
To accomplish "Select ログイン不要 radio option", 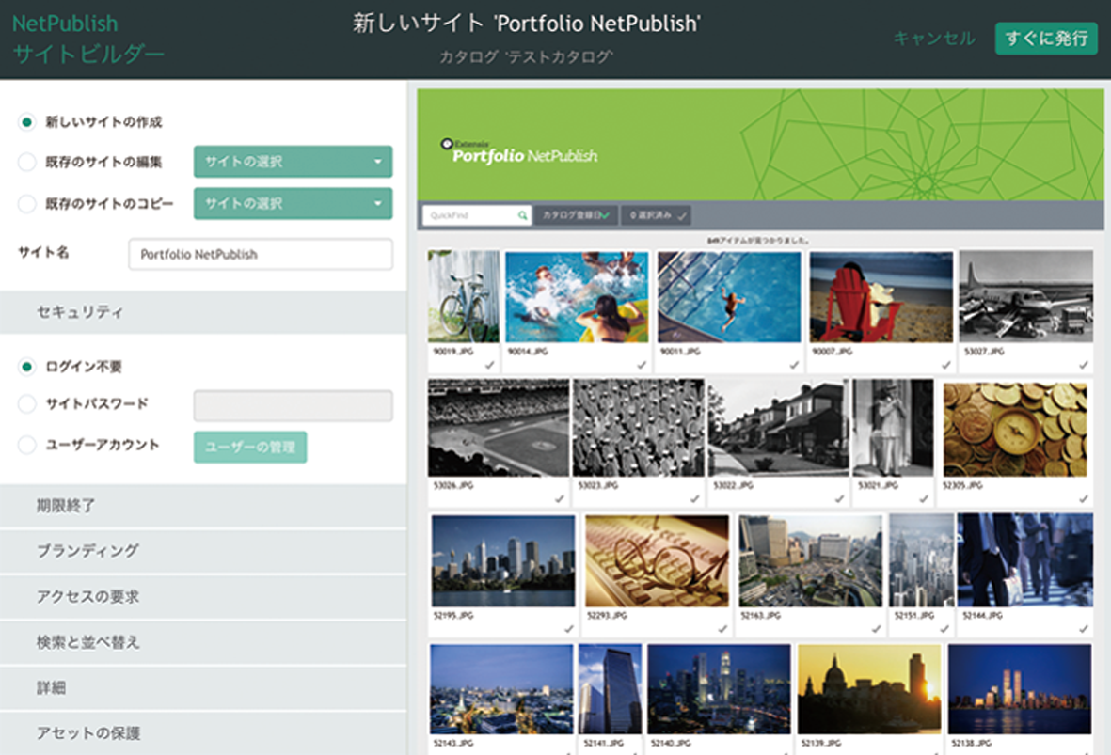I will (27, 366).
